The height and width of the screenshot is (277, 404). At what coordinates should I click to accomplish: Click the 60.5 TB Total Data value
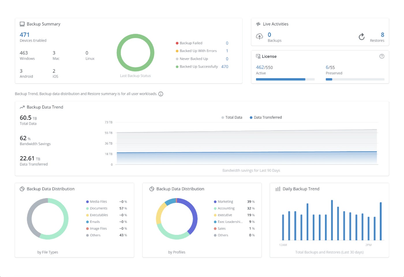point(28,118)
